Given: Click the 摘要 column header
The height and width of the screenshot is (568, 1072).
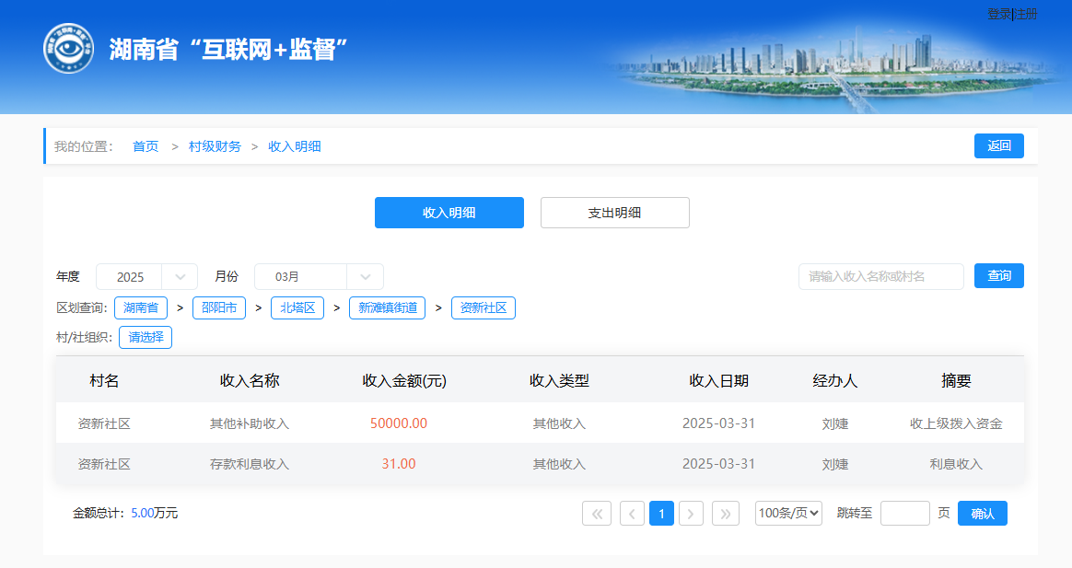Looking at the screenshot, I should point(956,381).
